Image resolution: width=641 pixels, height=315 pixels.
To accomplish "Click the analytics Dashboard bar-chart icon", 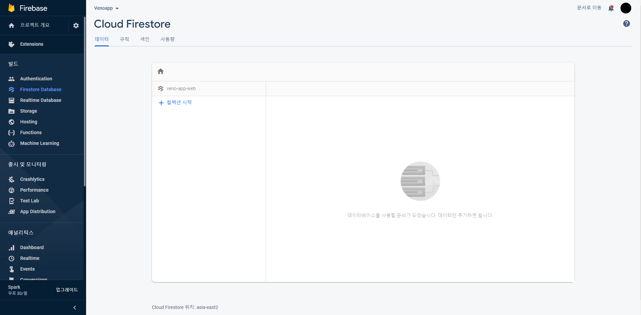I will coord(11,248).
